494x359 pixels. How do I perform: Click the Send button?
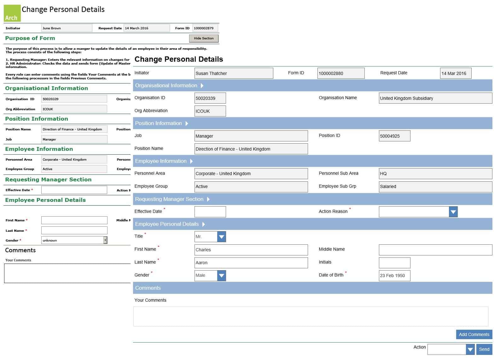click(484, 349)
